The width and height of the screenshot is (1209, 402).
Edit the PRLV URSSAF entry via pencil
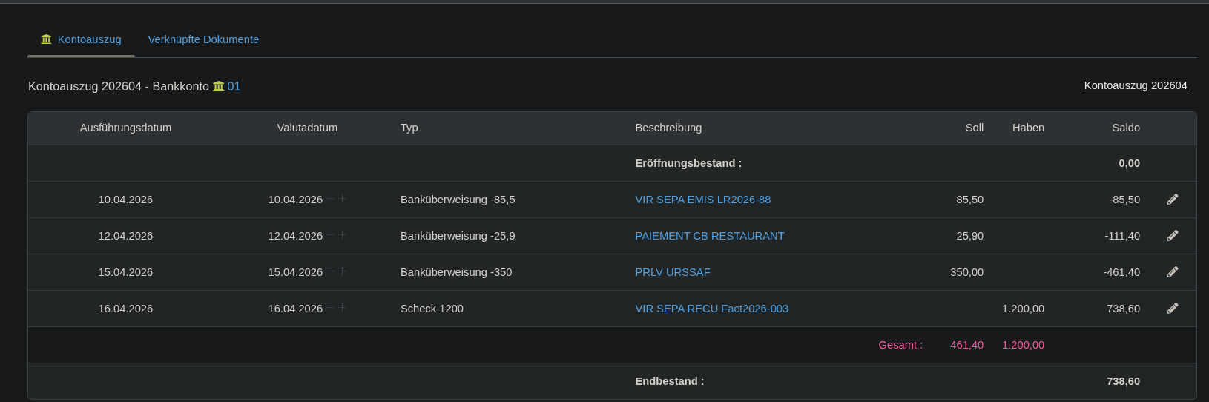coord(1173,272)
